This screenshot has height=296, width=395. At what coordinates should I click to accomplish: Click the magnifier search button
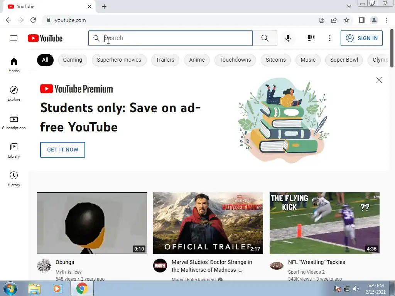[x=265, y=38]
